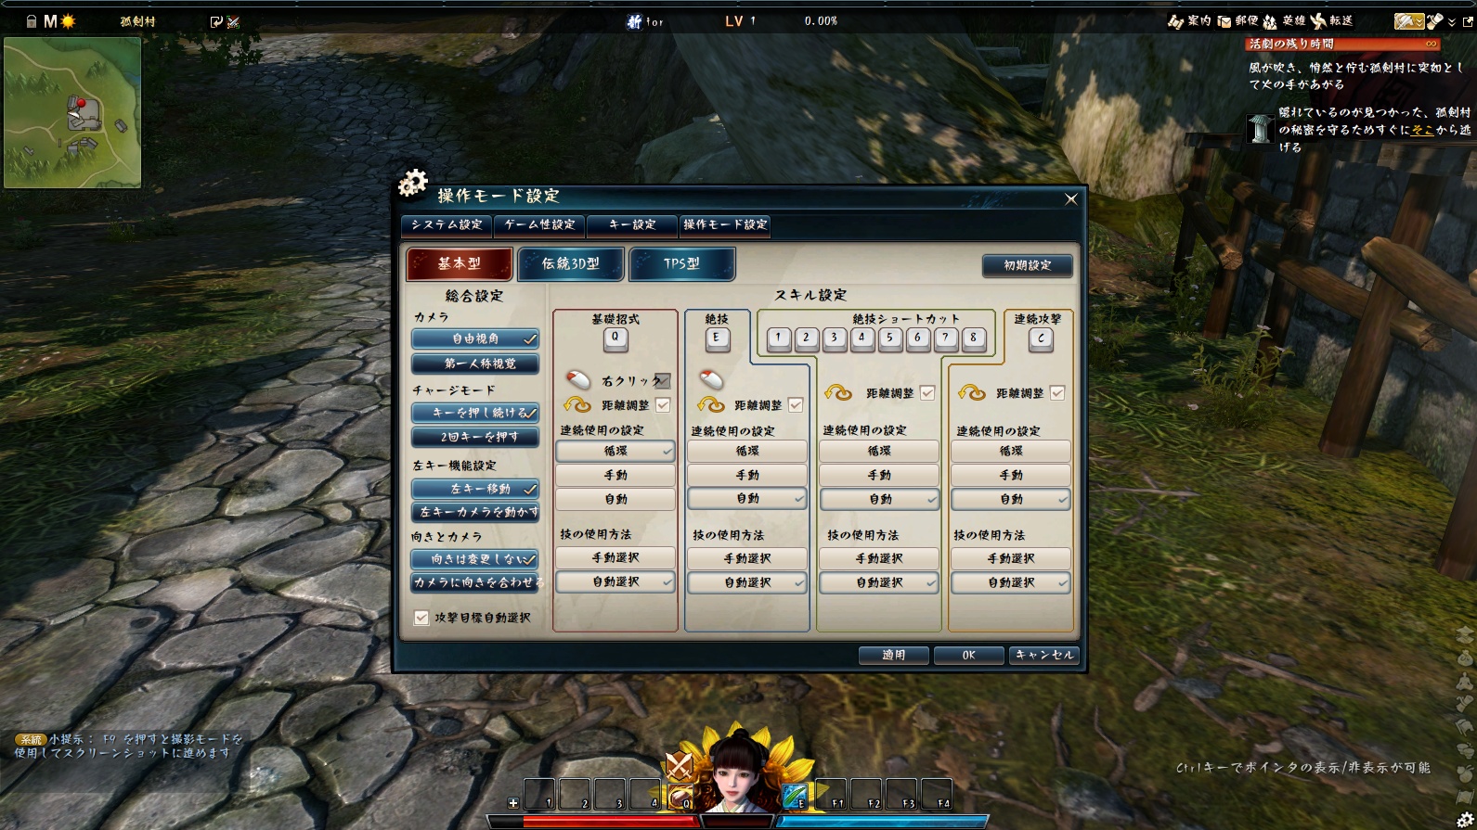Image resolution: width=1477 pixels, height=830 pixels.
Task: Toggle 攻撃目標自動選択 checkbox
Action: 421,618
